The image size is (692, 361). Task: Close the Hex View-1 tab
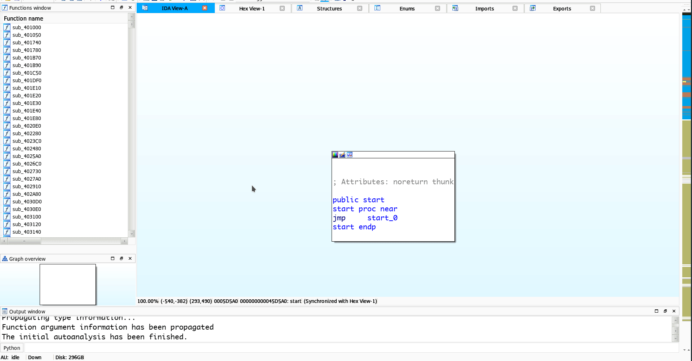[x=282, y=8]
